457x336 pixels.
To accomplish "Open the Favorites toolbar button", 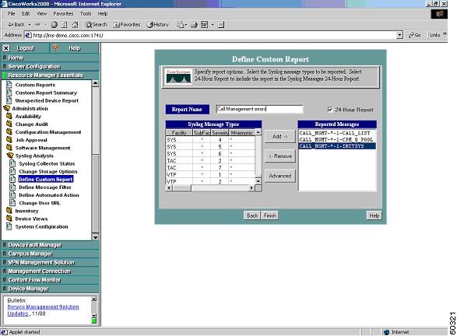I will tap(127, 25).
